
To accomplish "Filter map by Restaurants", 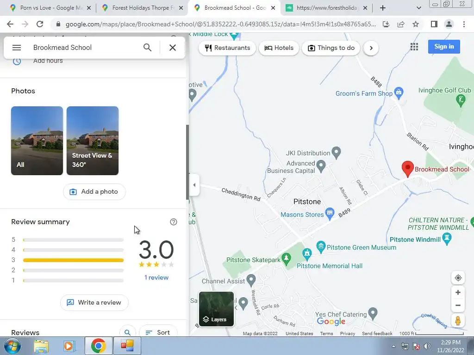I will [227, 48].
